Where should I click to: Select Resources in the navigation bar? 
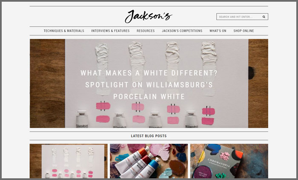point(146,31)
